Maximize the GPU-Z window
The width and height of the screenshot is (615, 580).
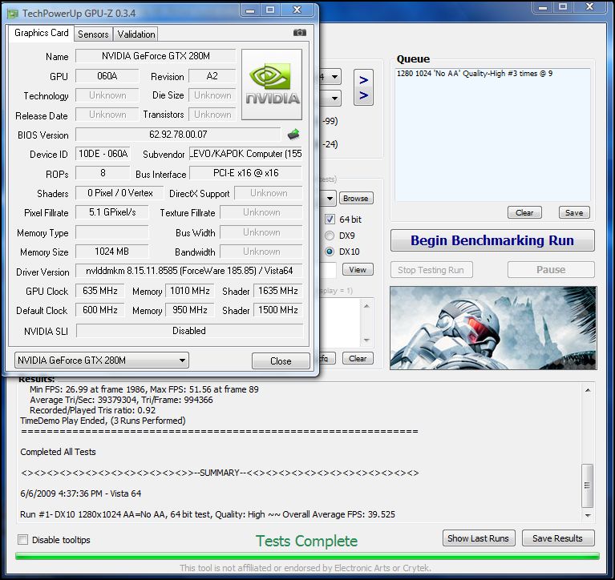coord(270,10)
